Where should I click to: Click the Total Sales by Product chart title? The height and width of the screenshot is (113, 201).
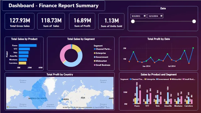24,39
